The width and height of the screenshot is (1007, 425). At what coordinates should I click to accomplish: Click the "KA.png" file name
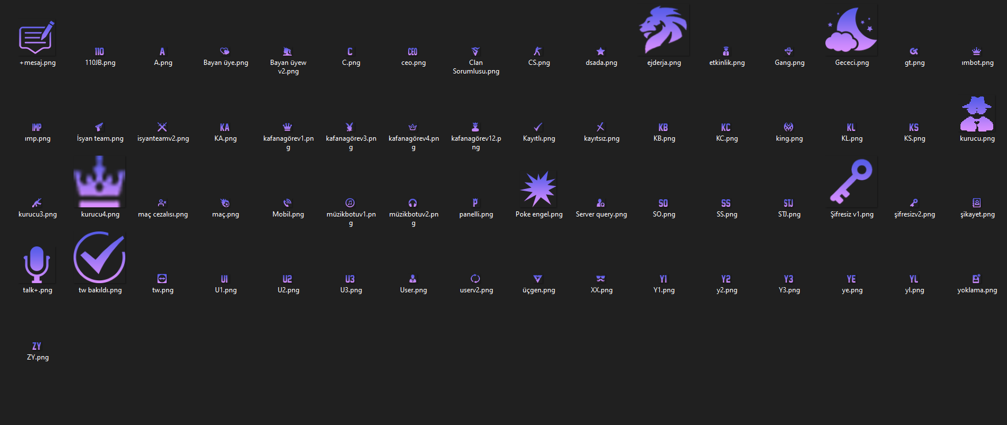pyautogui.click(x=225, y=138)
